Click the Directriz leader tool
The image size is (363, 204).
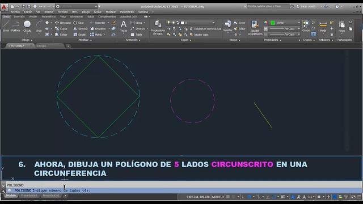point(138,29)
